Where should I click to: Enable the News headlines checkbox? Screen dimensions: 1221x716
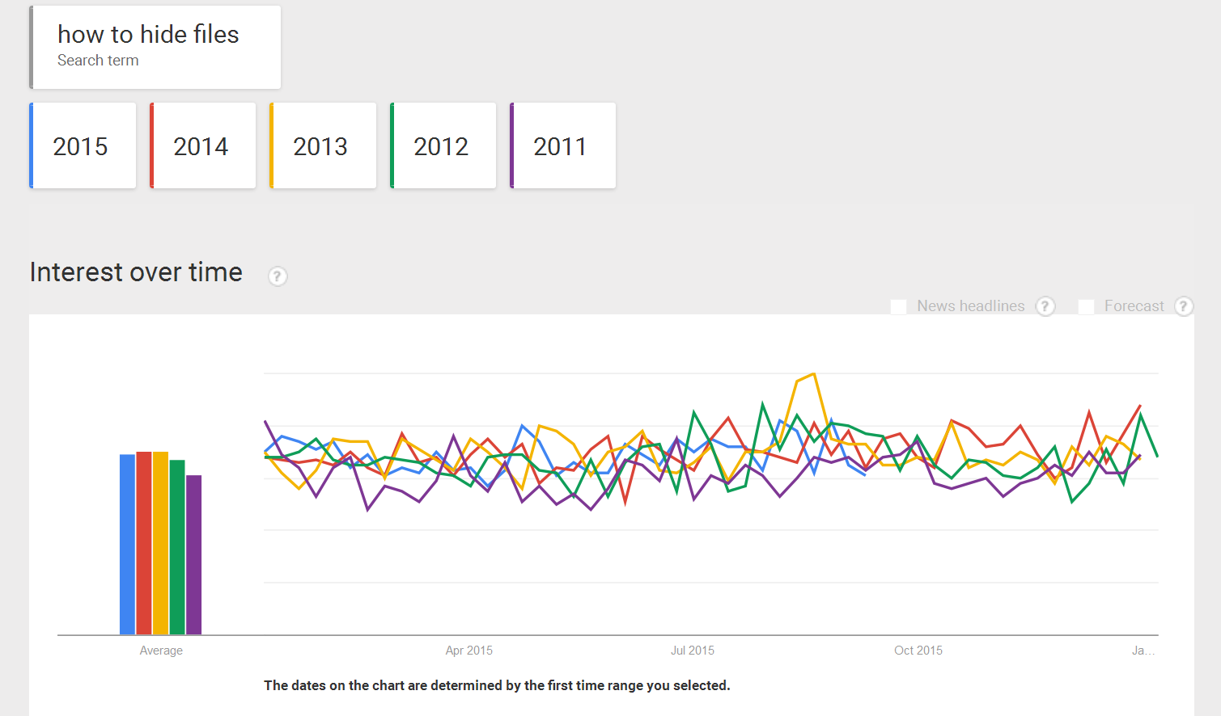pyautogui.click(x=898, y=306)
